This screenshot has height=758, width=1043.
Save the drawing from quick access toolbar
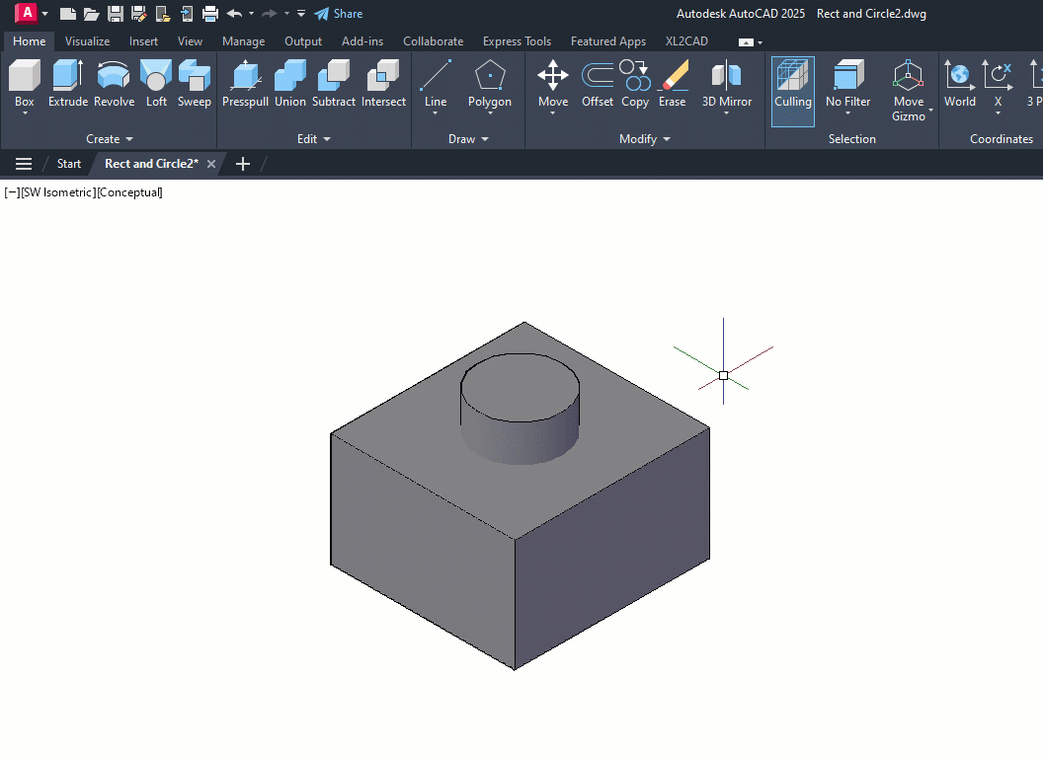click(116, 13)
